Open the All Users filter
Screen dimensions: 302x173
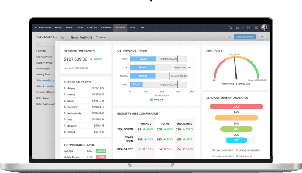101,37
